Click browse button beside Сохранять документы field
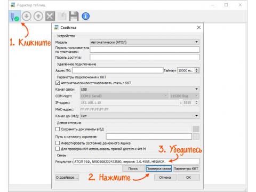Viewport: 256px width, 192px height. point(196,129)
